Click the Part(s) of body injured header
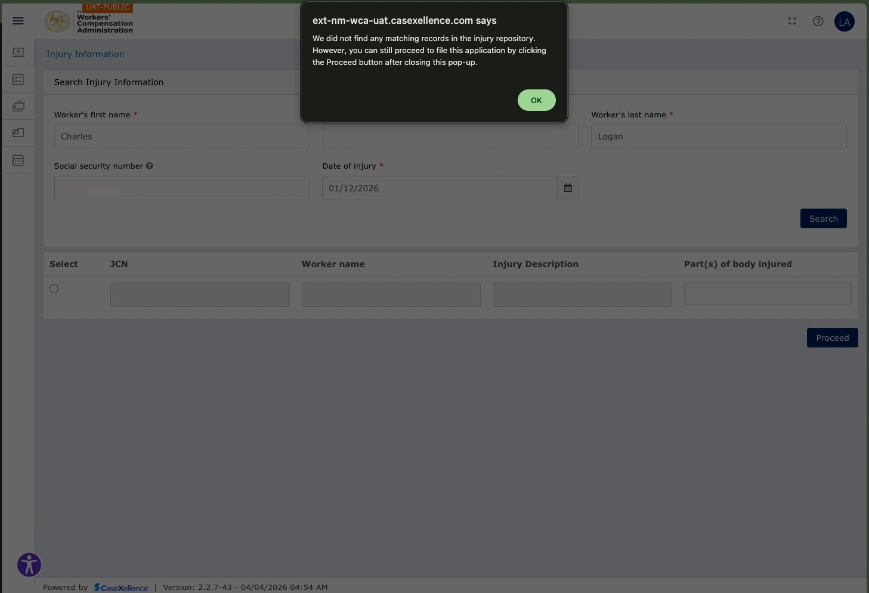 [x=738, y=264]
